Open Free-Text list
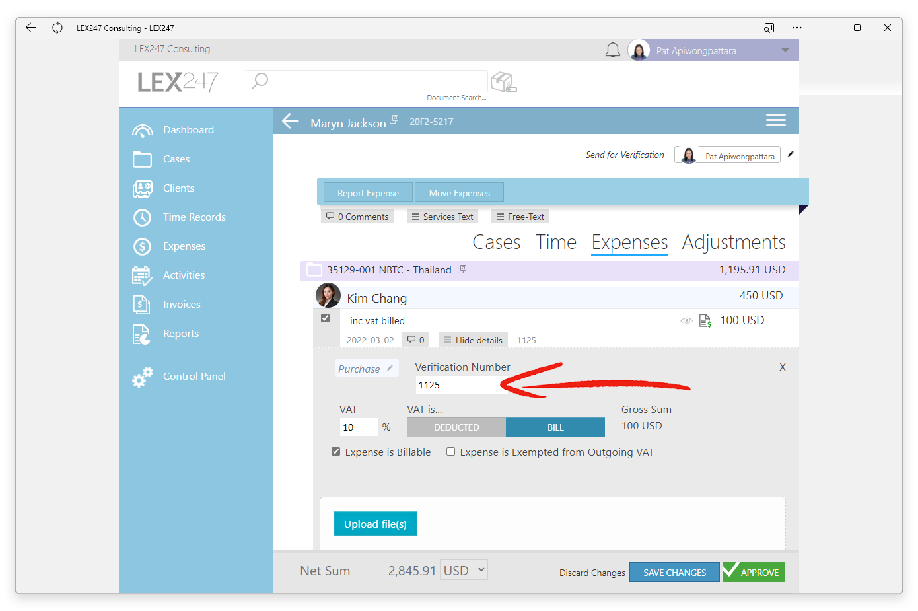Screen dimensions: 918x611 pyautogui.click(x=520, y=217)
